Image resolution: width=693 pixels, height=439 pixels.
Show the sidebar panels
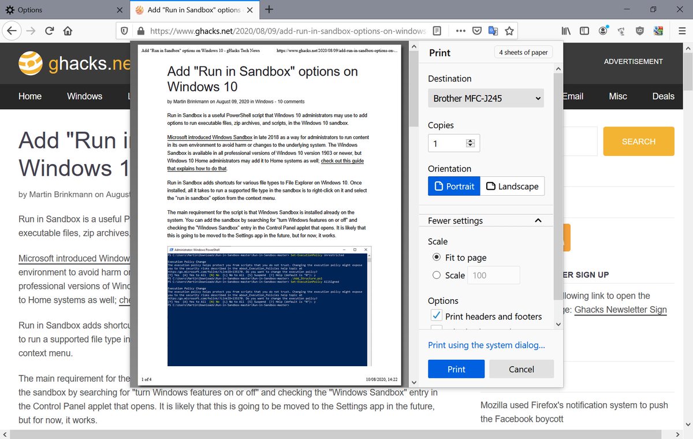(584, 31)
